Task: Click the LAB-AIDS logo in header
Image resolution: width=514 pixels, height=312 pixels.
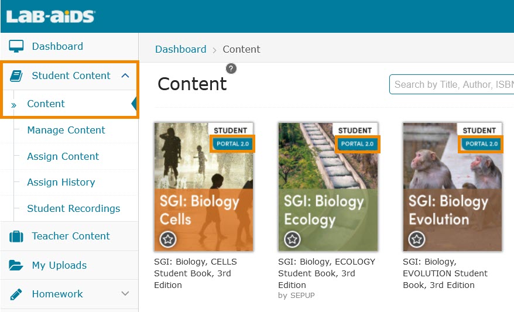Action: 50,16
